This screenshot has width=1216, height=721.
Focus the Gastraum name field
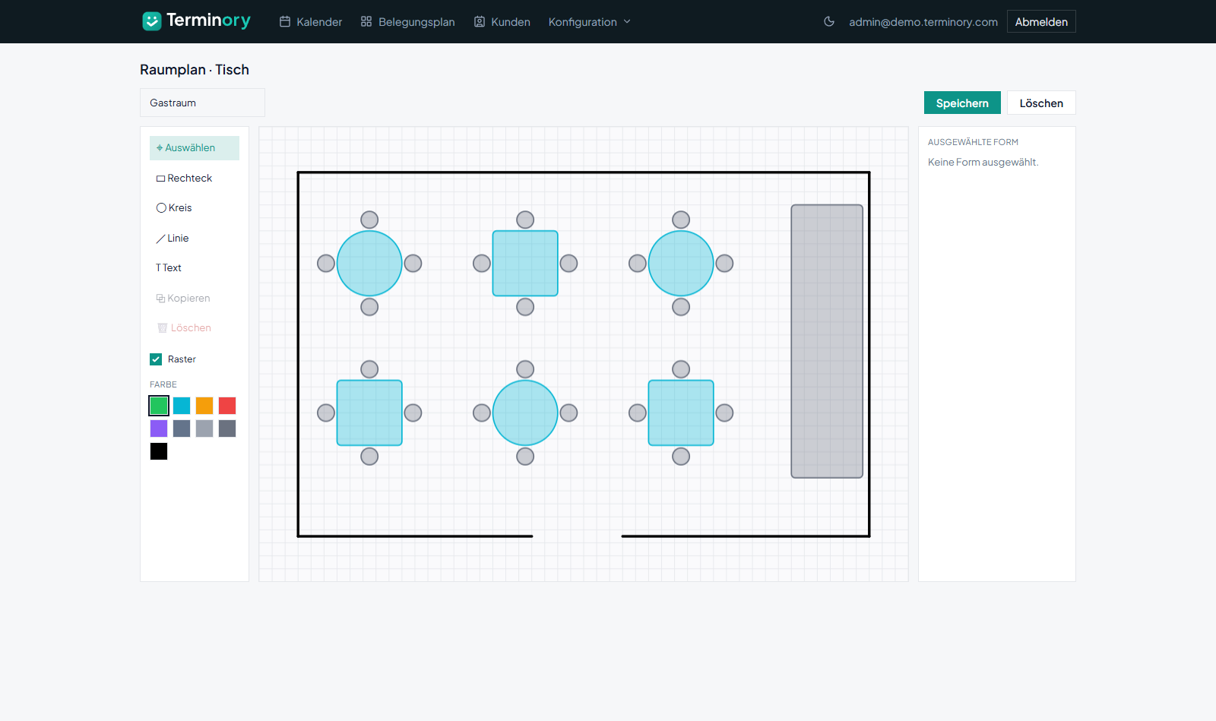[x=202, y=103]
